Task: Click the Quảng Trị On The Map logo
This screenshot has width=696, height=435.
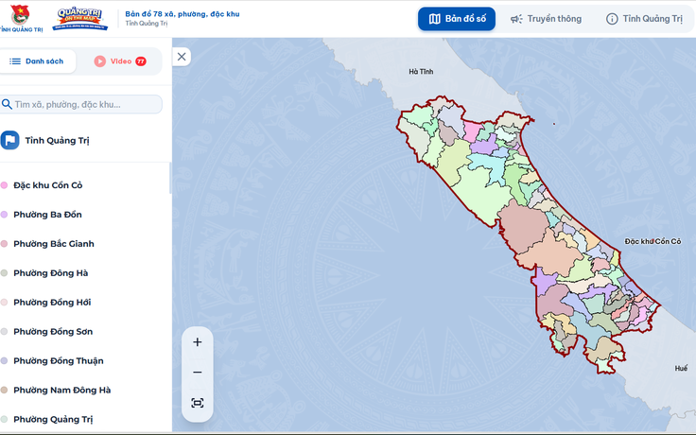Action: pos(78,18)
